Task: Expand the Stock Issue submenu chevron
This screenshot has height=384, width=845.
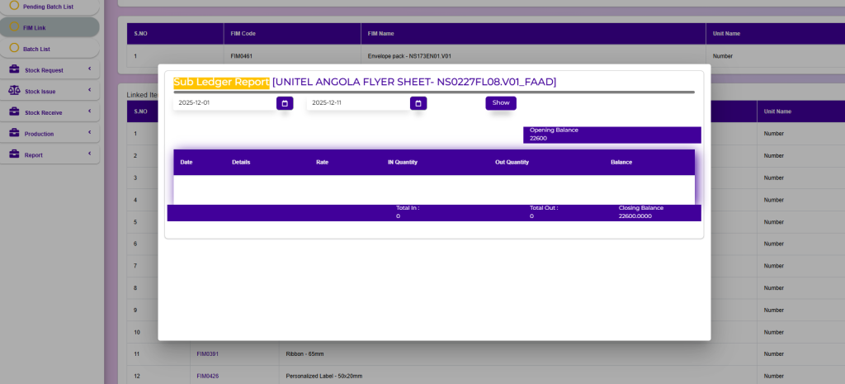Action: coord(89,91)
